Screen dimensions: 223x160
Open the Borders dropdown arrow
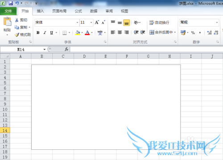pos(69,32)
